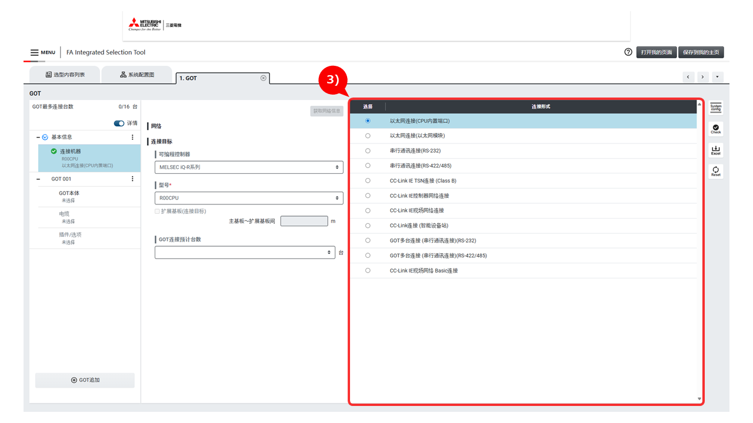Open the help question mark icon
This screenshot has width=753, height=423.
(628, 52)
